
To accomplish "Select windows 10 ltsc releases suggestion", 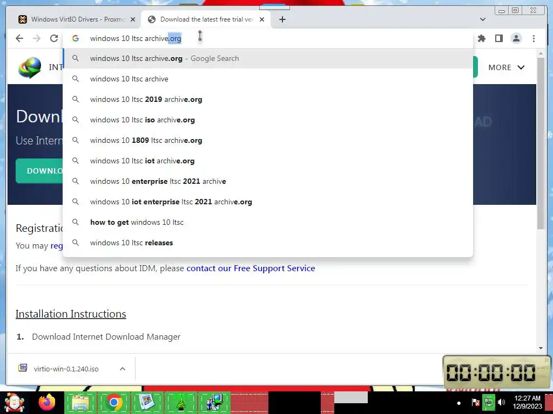I will [268, 243].
